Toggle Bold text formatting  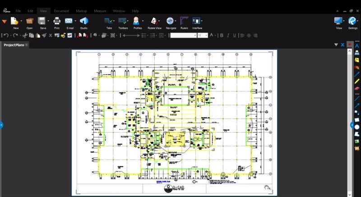click(x=222, y=36)
